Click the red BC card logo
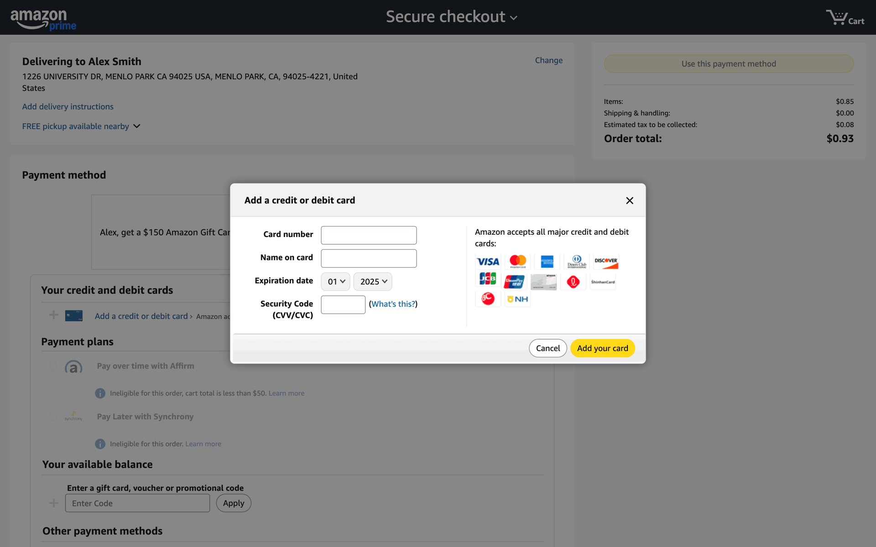Image resolution: width=876 pixels, height=547 pixels. pos(488,299)
